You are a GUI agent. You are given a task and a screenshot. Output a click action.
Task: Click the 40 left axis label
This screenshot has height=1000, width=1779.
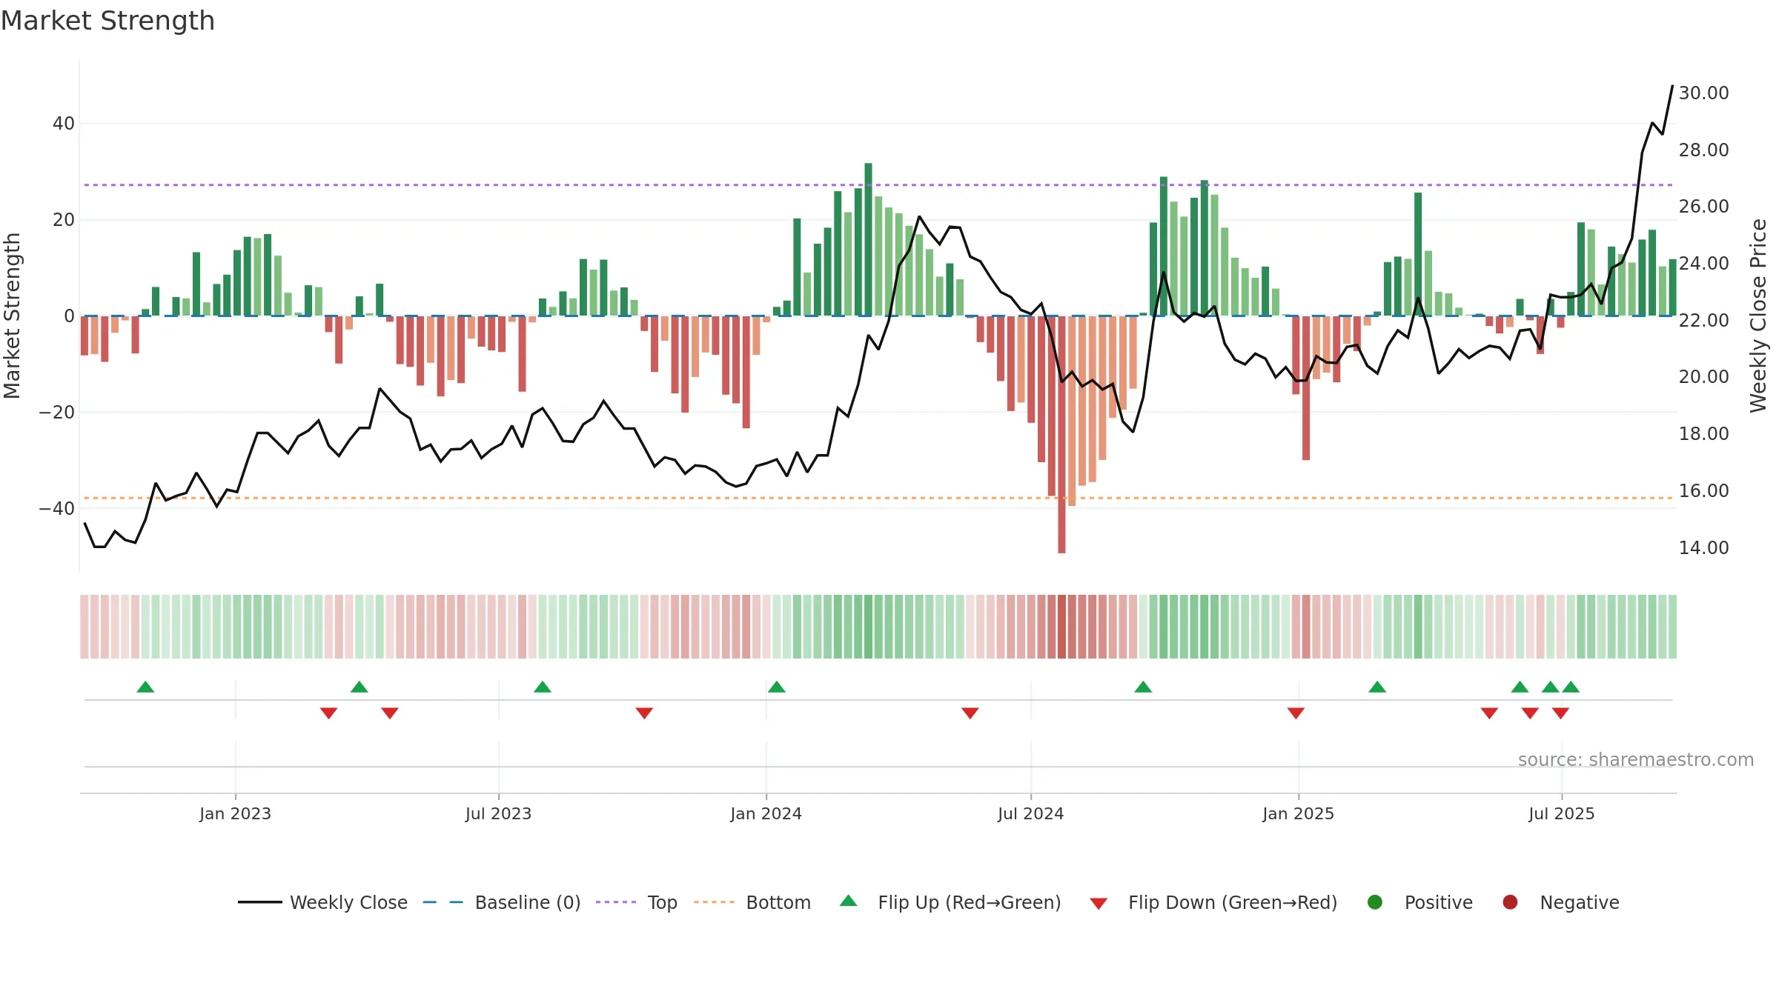64,124
